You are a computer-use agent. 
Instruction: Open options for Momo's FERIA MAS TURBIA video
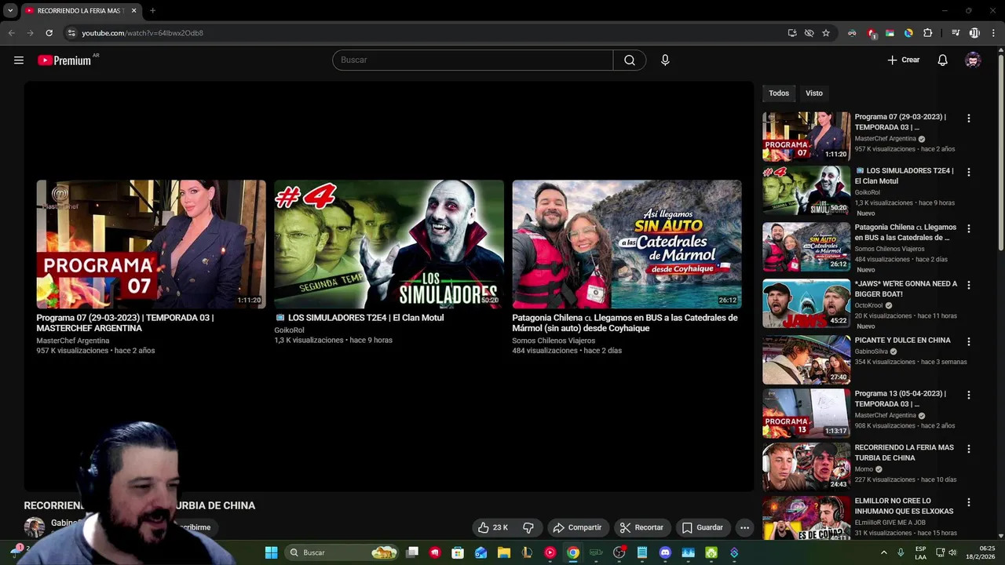coord(968,449)
